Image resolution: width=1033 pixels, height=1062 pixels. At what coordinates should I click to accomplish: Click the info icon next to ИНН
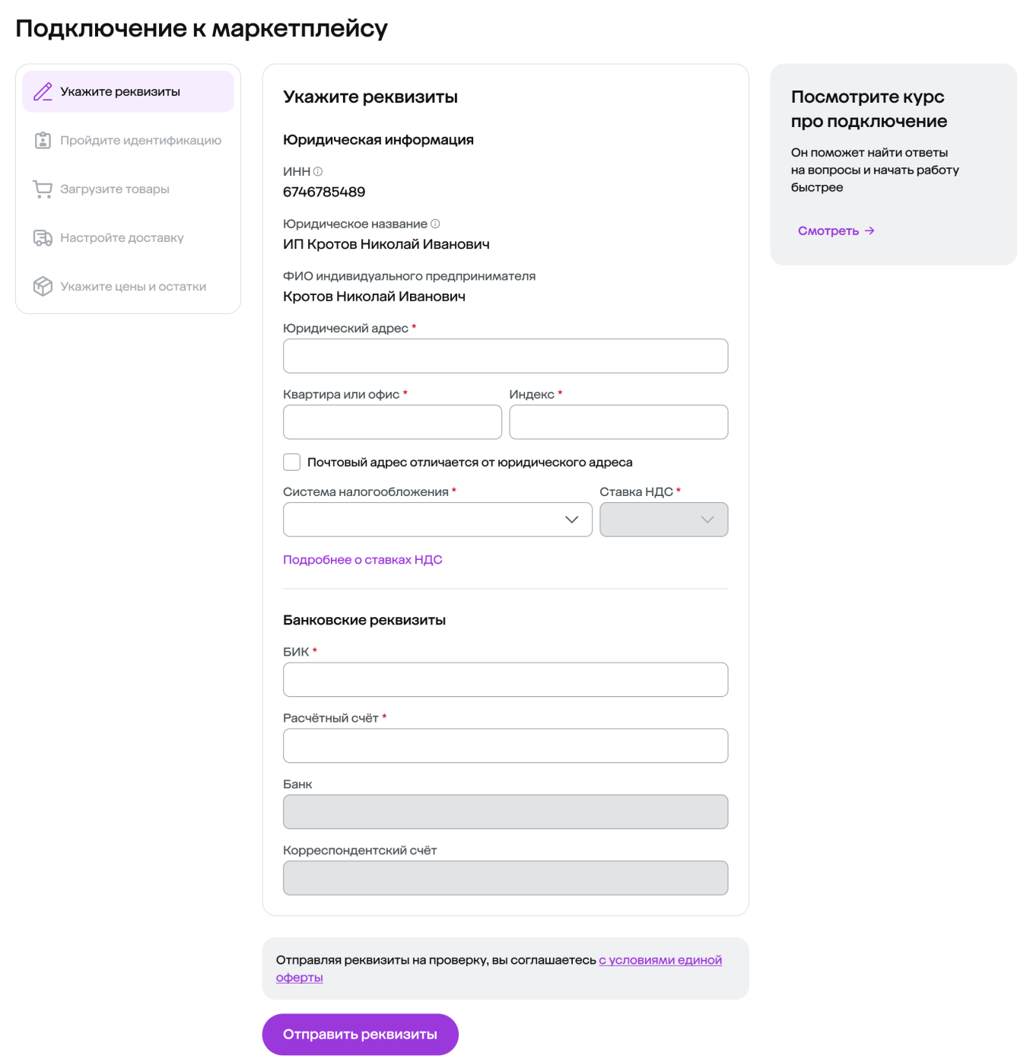pyautogui.click(x=318, y=172)
